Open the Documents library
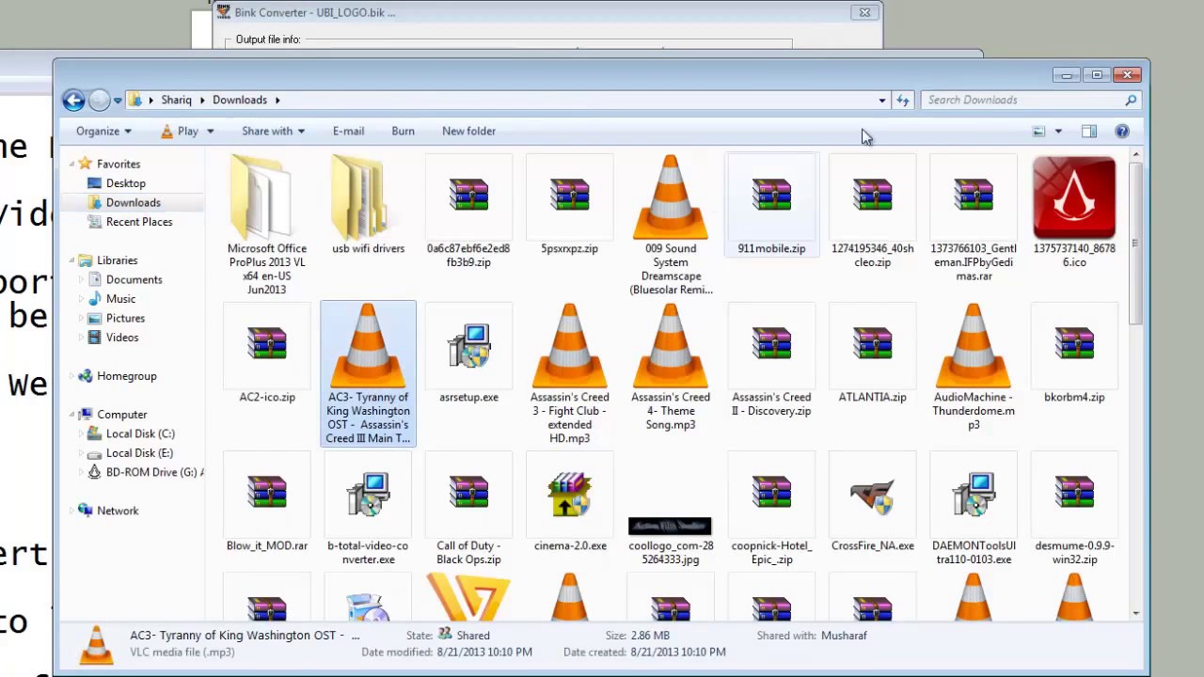Viewport: 1204px width, 677px height. point(134,280)
